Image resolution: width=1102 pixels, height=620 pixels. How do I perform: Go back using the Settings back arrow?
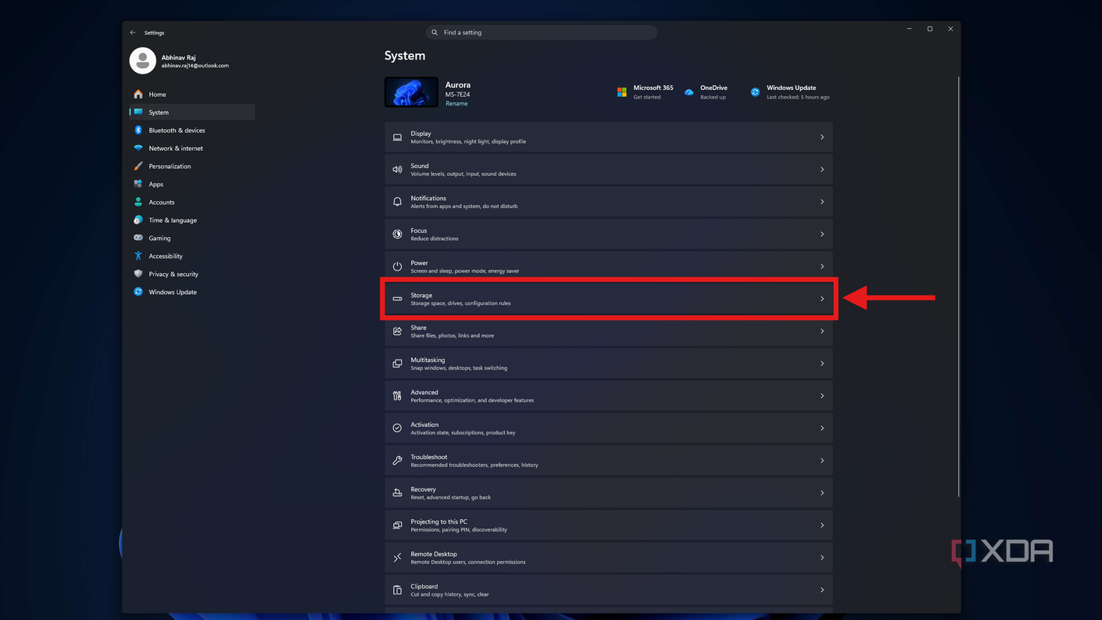(133, 33)
